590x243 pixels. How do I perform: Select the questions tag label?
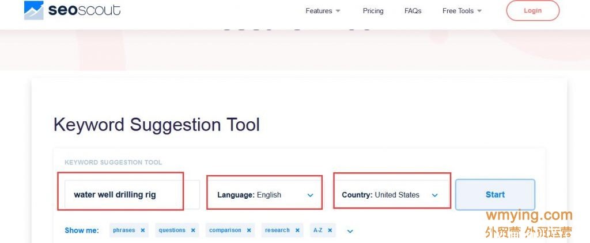(x=172, y=230)
